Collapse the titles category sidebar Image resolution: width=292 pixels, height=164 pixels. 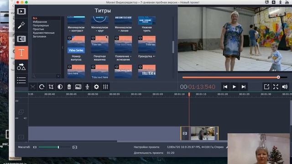point(63,47)
